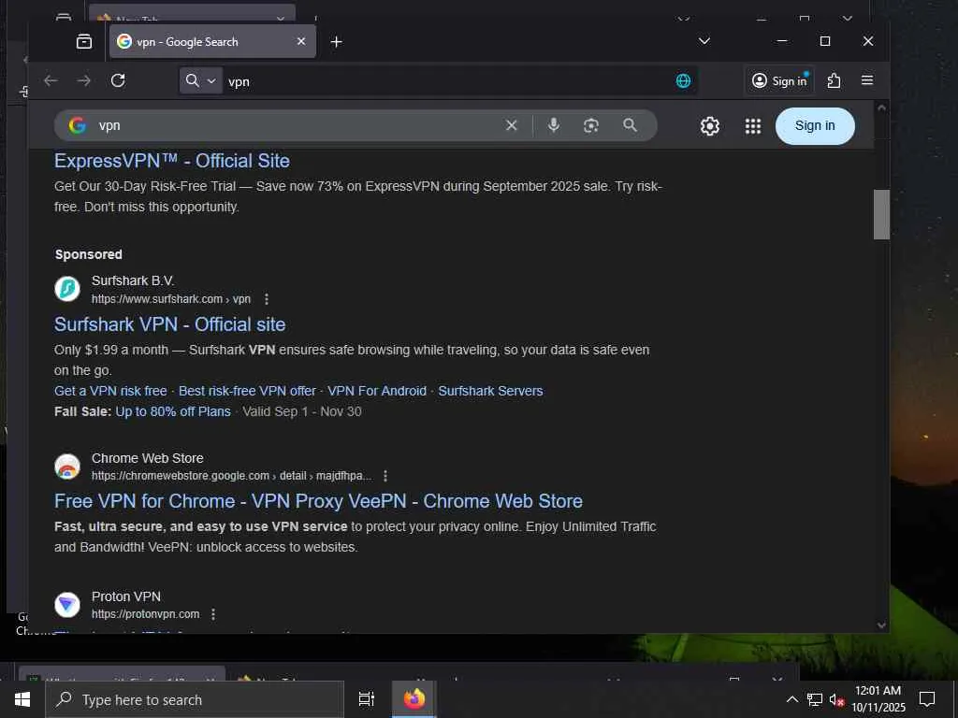Viewport: 958px width, 718px height.
Task: Click the Surfshark URL surfshark.com › vpn
Action: pyautogui.click(x=171, y=298)
